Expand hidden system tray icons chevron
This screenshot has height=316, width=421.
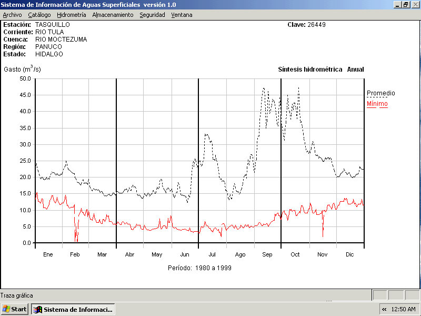[384, 309]
